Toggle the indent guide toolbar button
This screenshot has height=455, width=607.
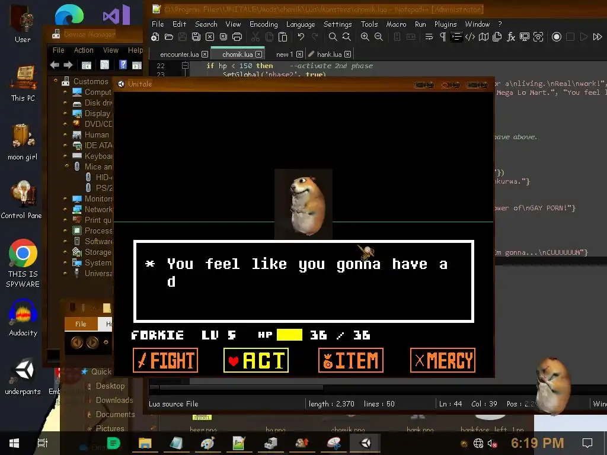pos(456,37)
